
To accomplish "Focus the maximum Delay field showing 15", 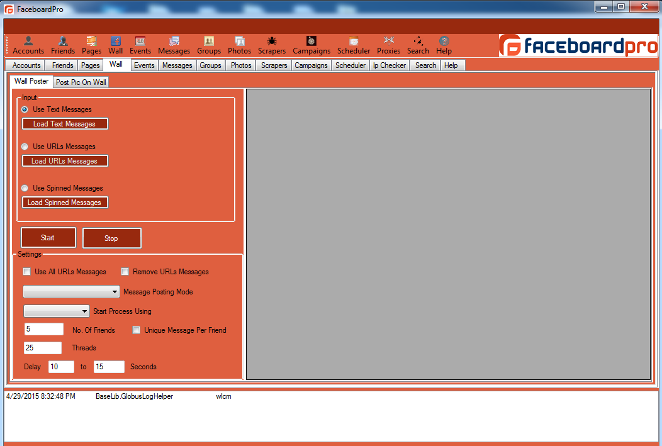I will 109,367.
